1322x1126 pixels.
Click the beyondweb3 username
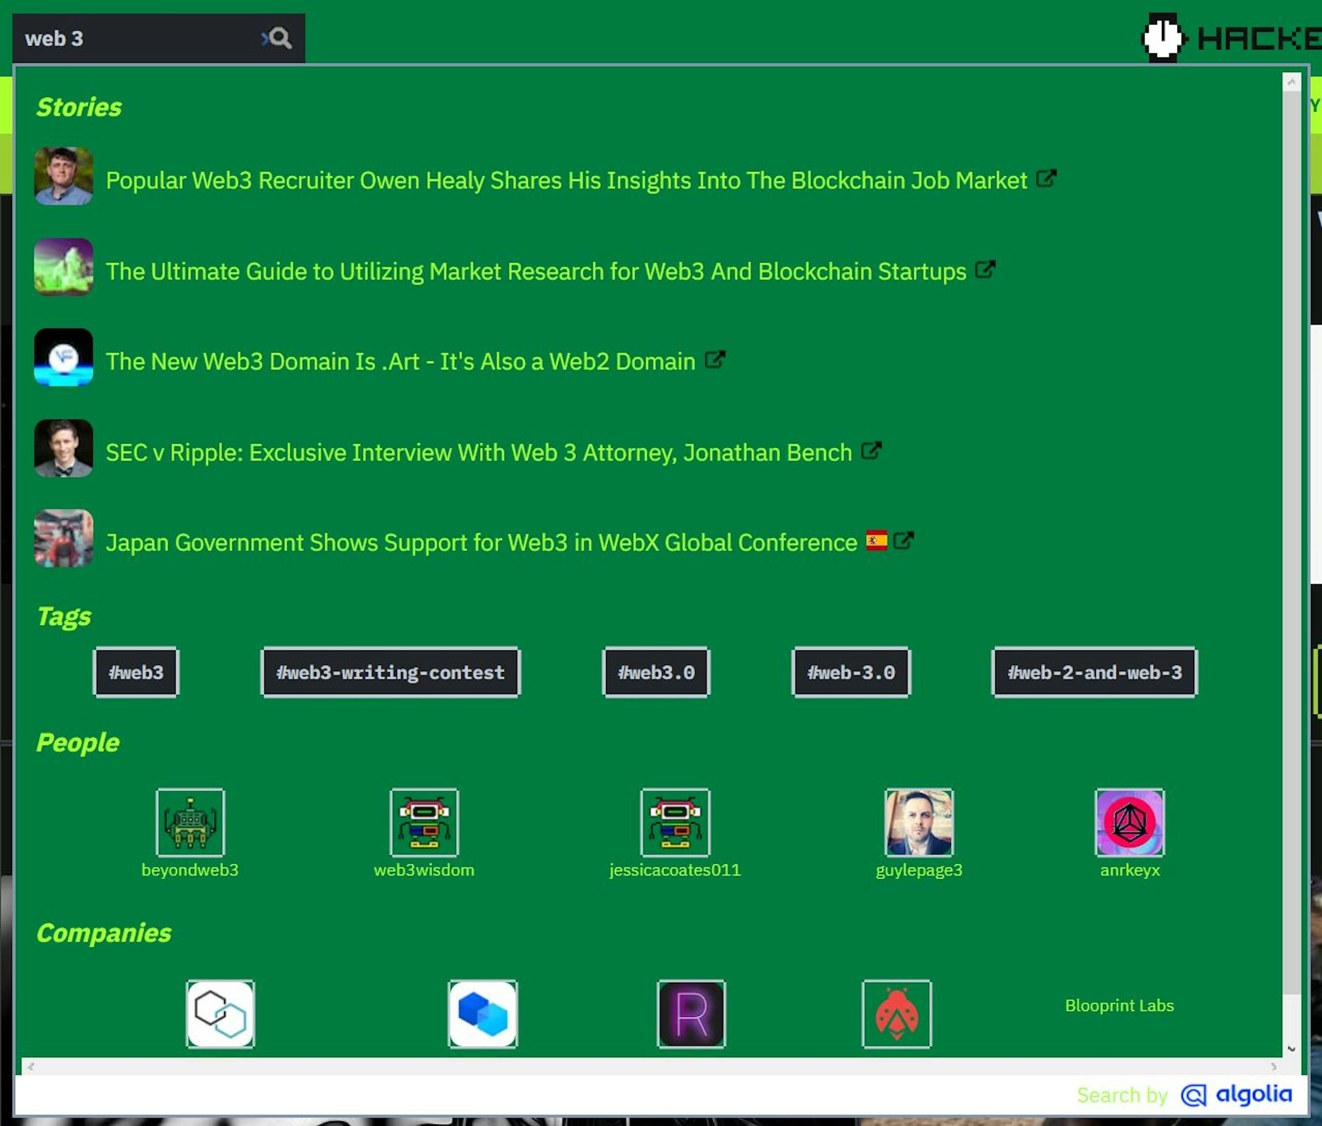(x=190, y=870)
